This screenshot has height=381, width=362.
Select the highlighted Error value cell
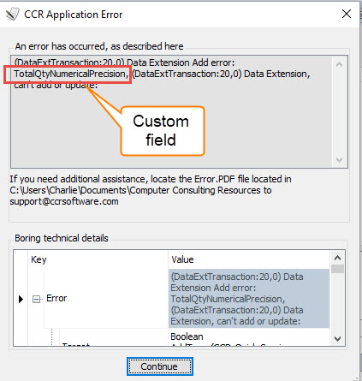[249, 299]
